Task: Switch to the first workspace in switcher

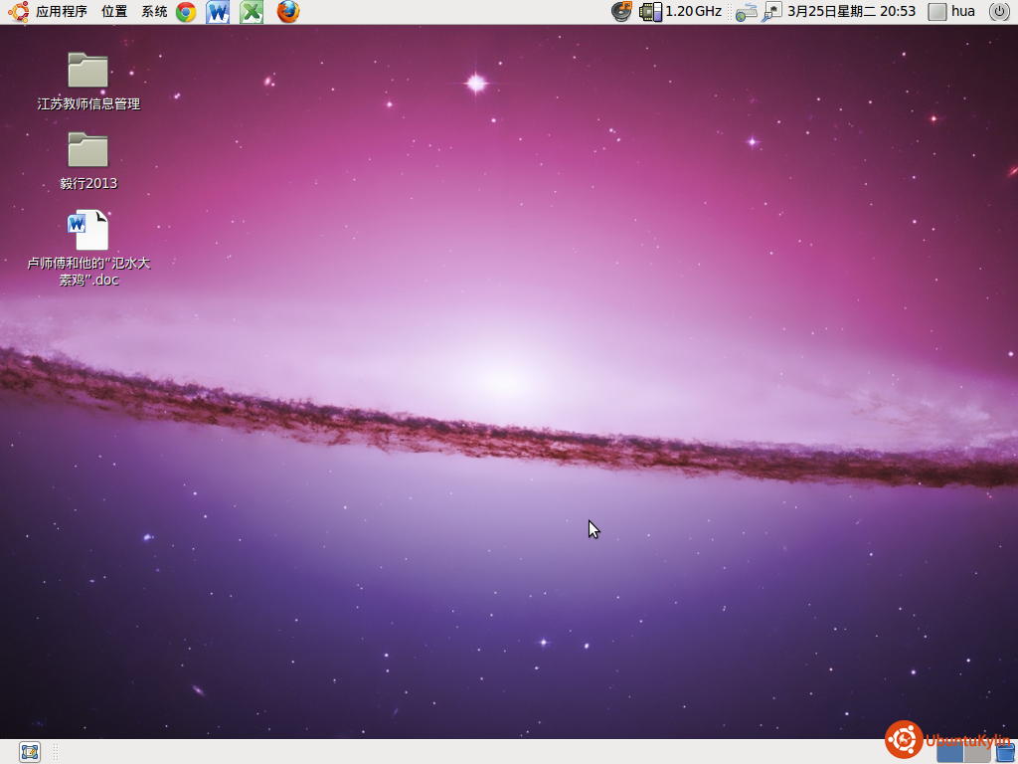Action: (949, 752)
